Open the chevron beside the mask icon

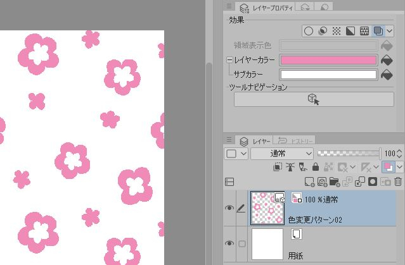[x=352, y=167]
